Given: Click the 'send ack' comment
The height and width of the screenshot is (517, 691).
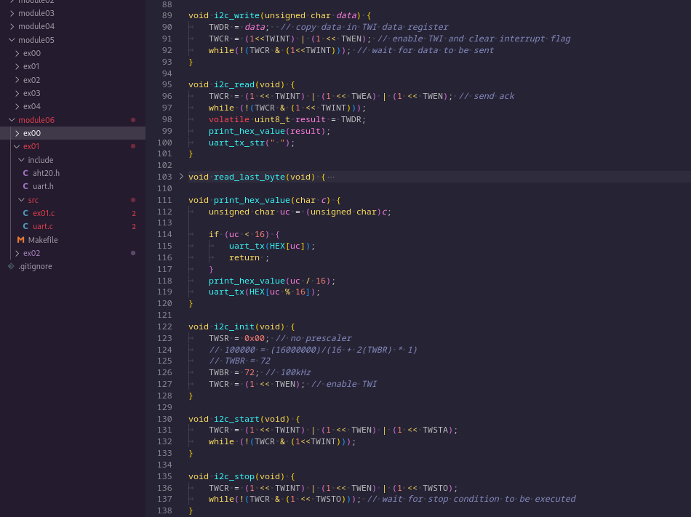Looking at the screenshot, I should coord(487,96).
